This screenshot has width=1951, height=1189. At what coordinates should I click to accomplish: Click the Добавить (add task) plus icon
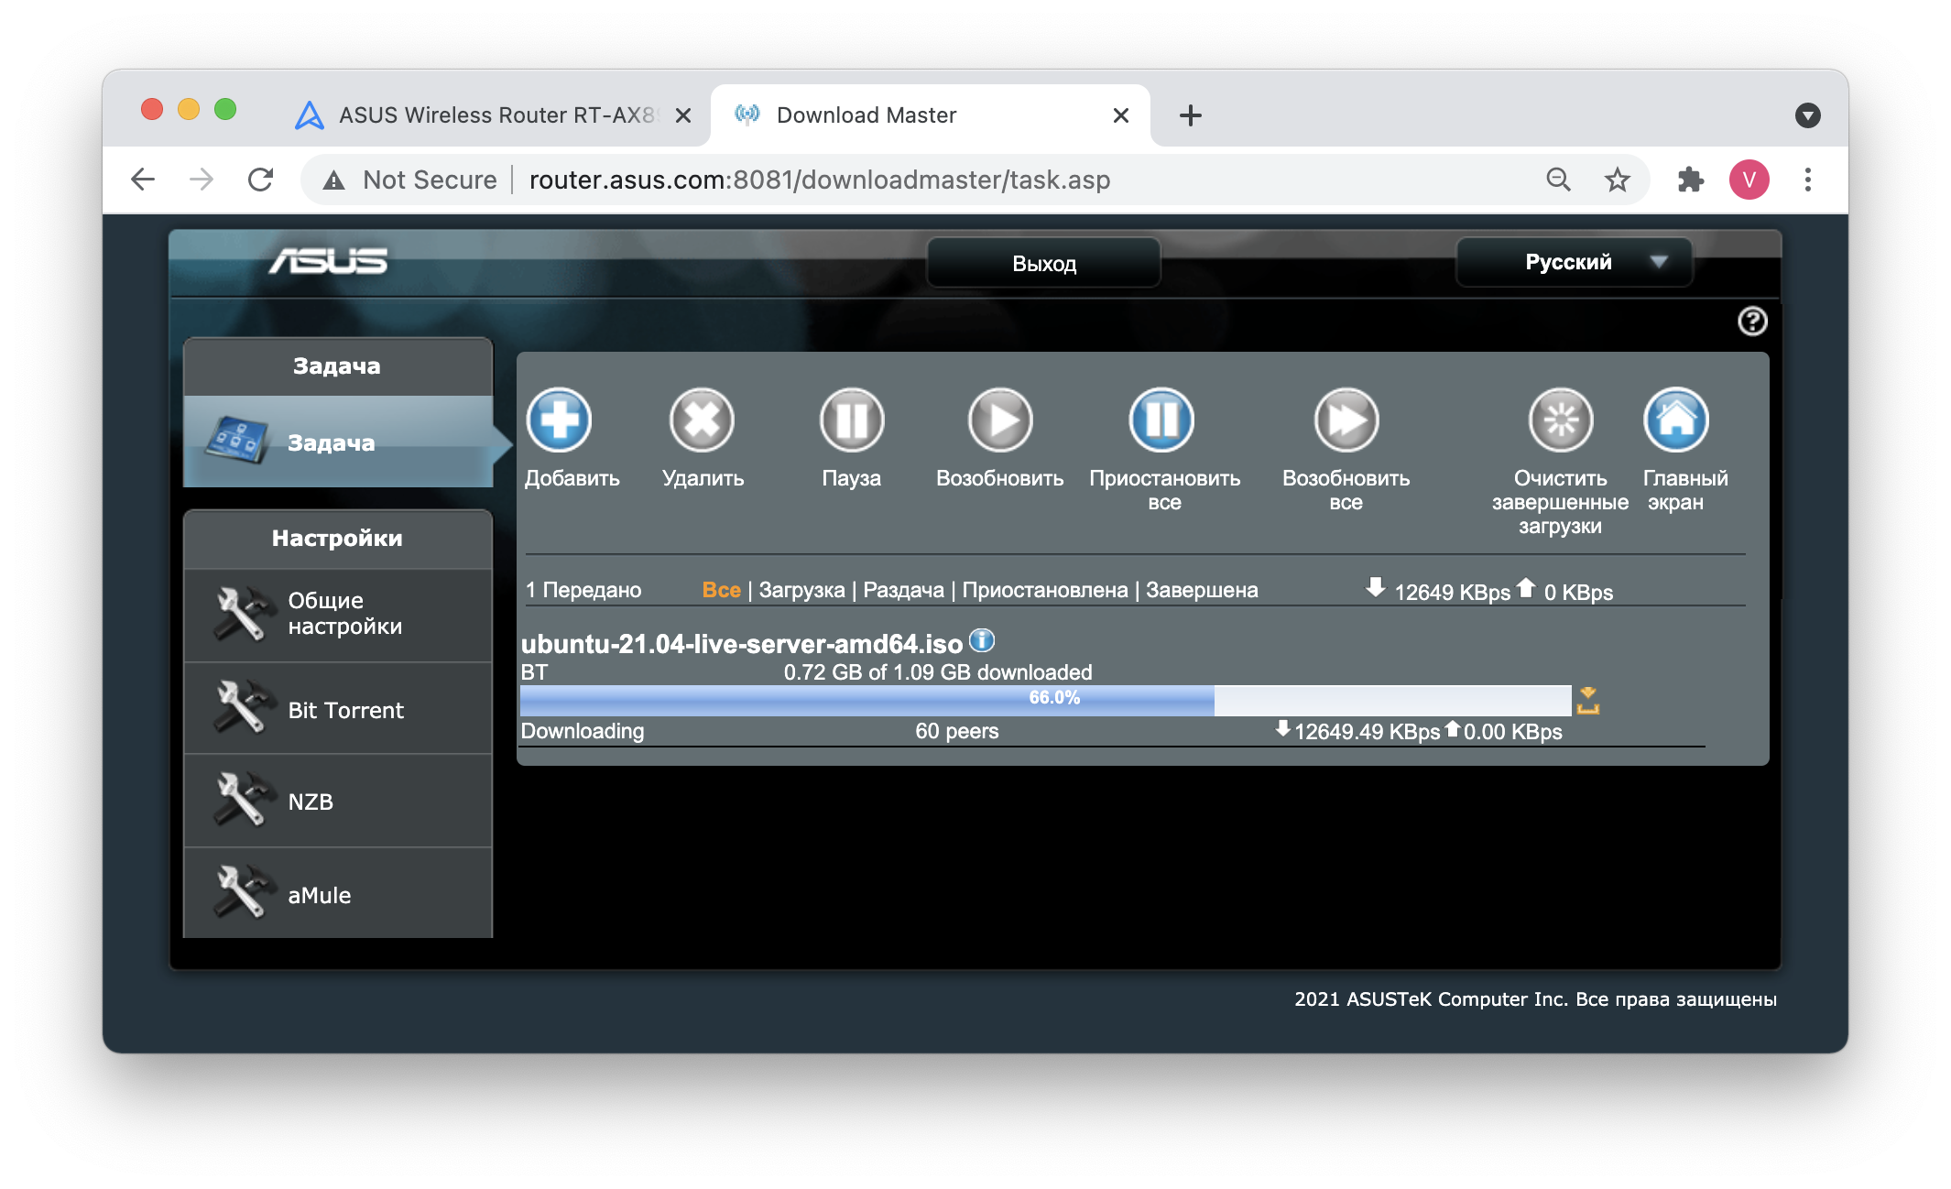tap(559, 420)
